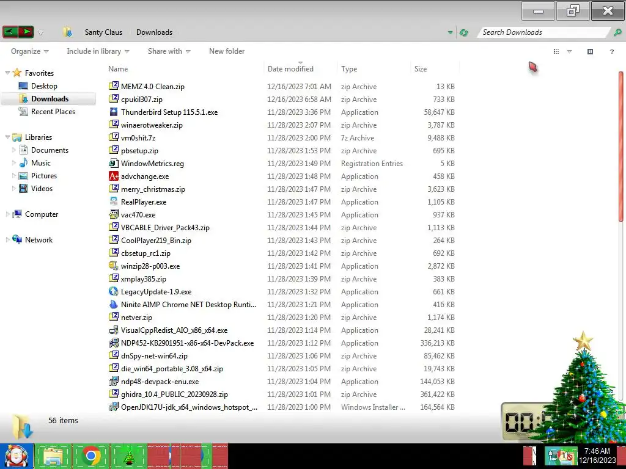Select the Computer icon in sidebar
This screenshot has width=626, height=469.
pos(17,214)
